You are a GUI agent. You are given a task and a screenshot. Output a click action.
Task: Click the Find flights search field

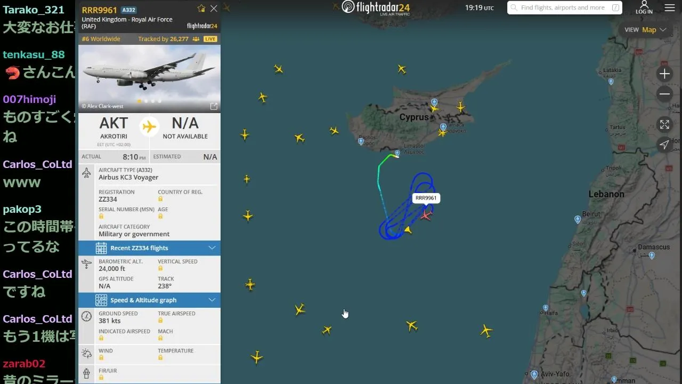[x=565, y=7]
